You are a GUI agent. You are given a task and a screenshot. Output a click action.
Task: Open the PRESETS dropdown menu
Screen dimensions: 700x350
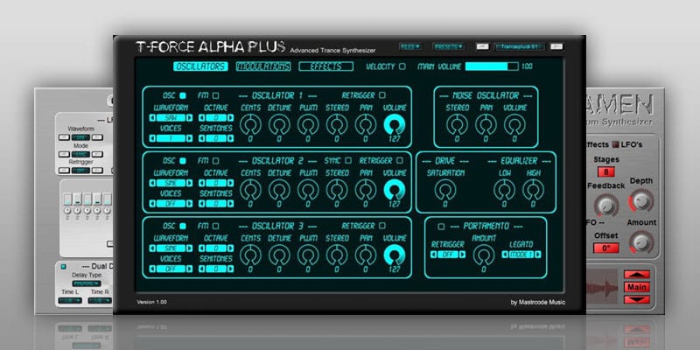[x=448, y=46]
